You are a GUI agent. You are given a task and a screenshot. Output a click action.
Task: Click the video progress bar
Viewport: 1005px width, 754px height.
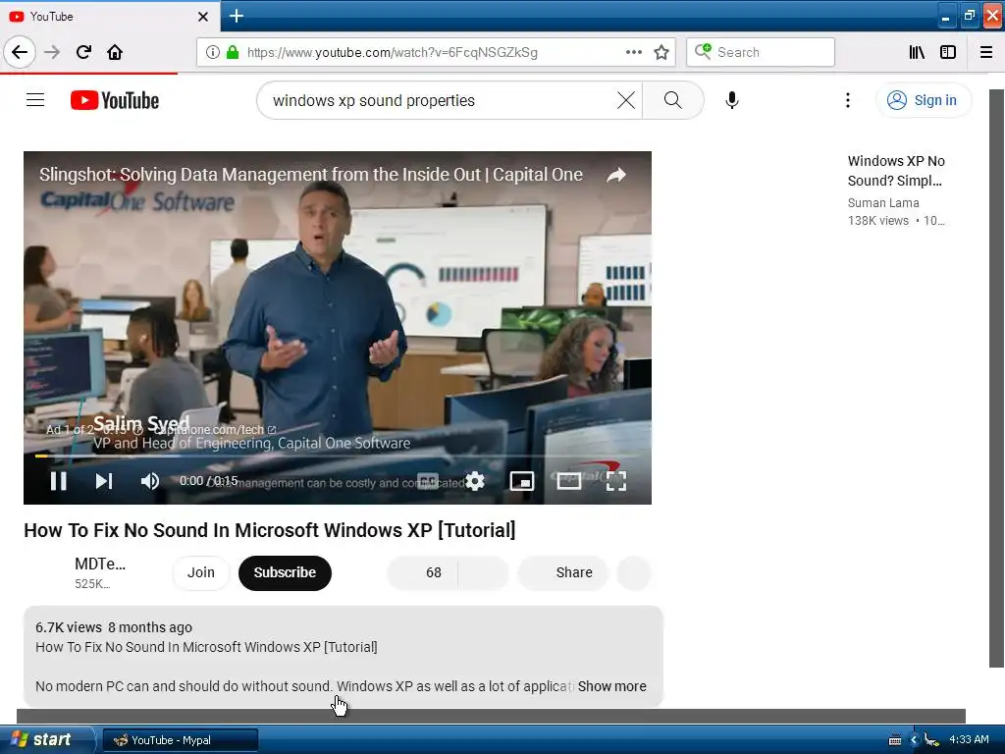(x=338, y=456)
